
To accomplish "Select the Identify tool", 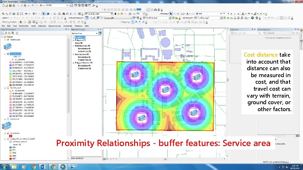I will tap(48, 14).
